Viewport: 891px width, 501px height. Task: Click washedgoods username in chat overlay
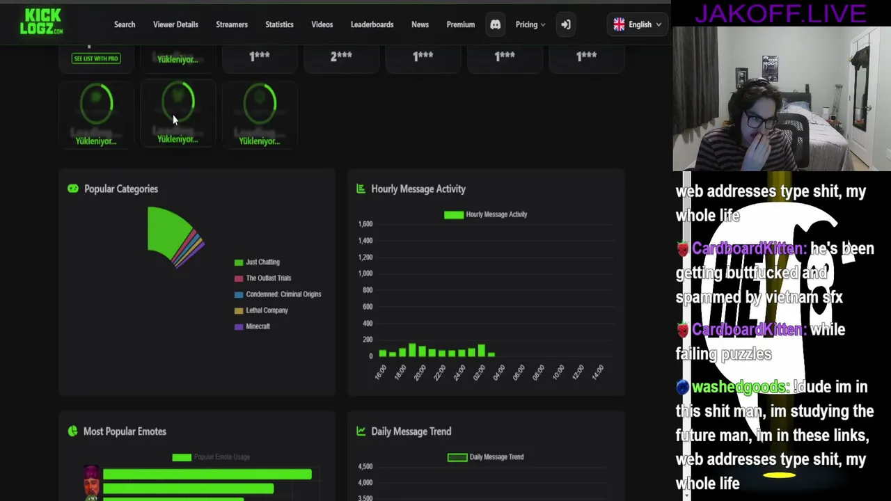click(740, 387)
